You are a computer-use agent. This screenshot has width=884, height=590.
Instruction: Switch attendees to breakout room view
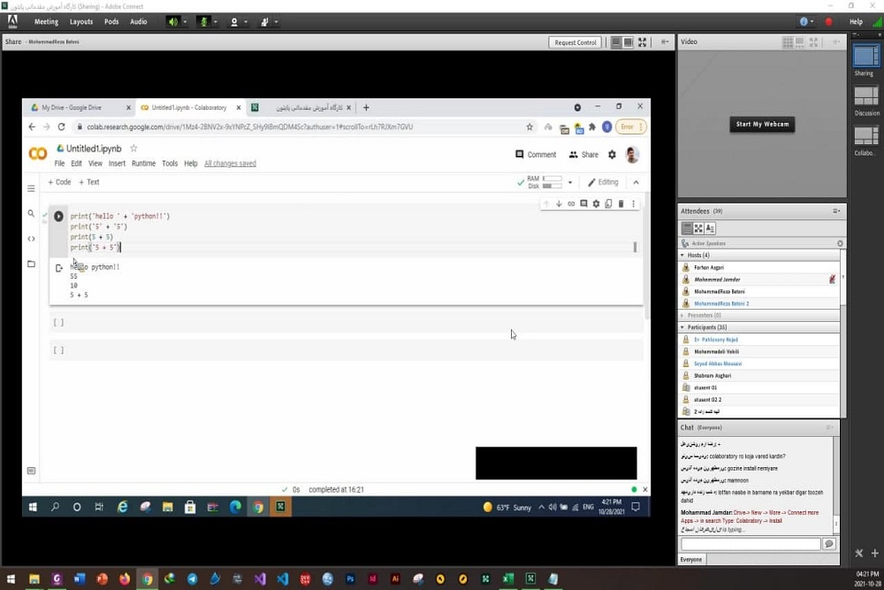698,228
